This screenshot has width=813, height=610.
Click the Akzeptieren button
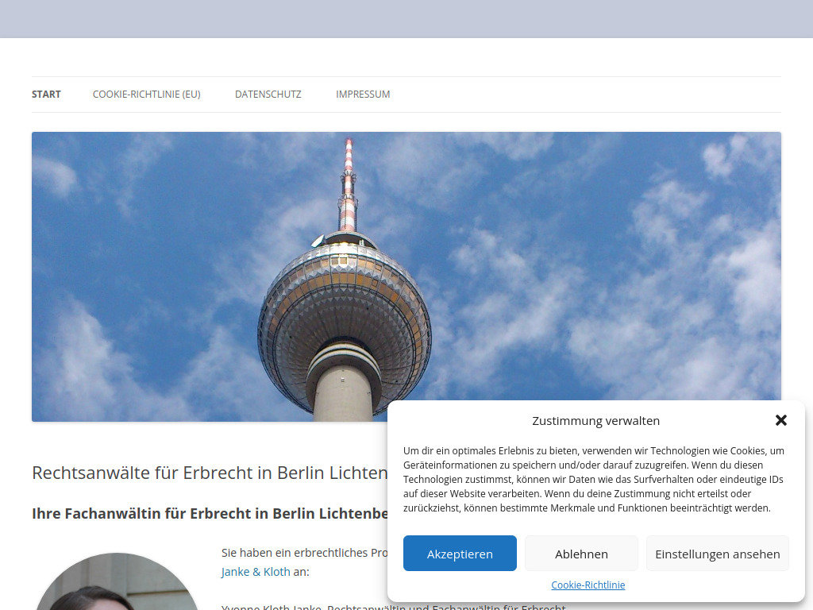point(460,554)
